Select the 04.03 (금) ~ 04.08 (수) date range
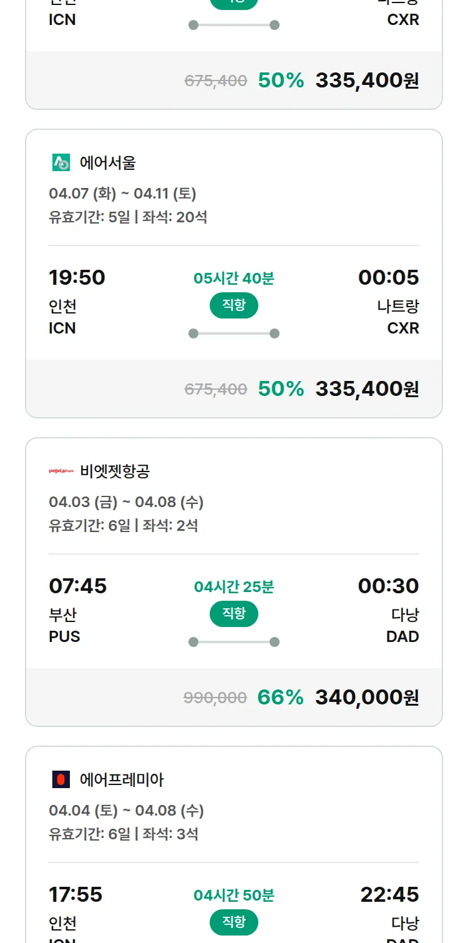 tap(126, 502)
